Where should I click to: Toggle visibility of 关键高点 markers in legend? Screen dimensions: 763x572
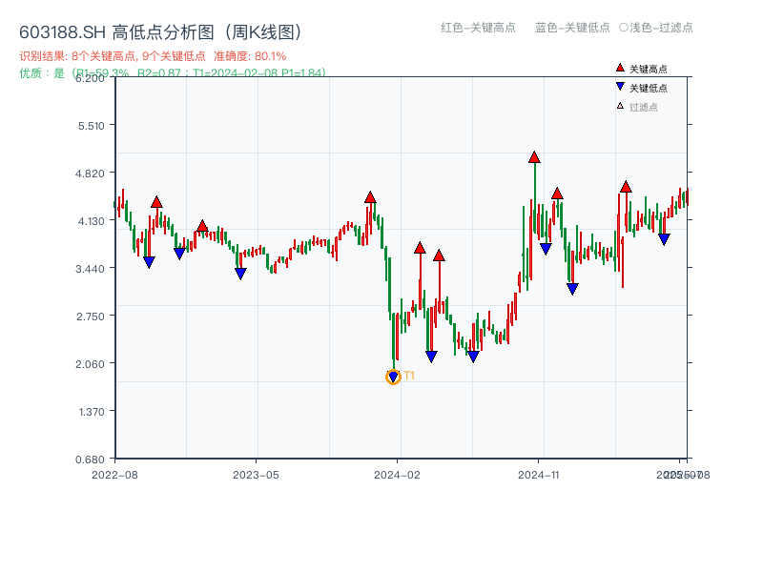641,68
